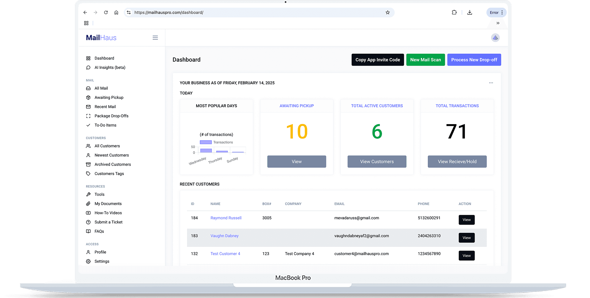Click the Test Company 4 cell
This screenshot has height=298, width=590.
[299, 254]
